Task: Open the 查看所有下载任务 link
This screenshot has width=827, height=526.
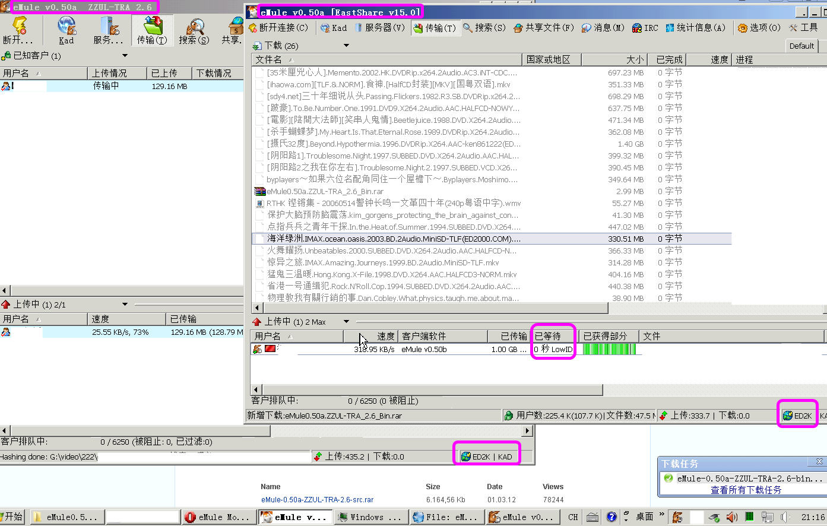Action: tap(746, 490)
